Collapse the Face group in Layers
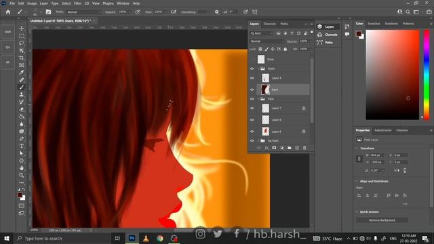The image size is (434, 244). pyautogui.click(x=258, y=99)
